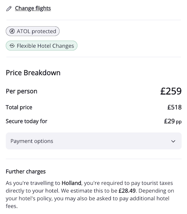Viewport: 187px width, 214px height.
Task: Select the Flexible Hotel Changes badge
Action: 42,46
